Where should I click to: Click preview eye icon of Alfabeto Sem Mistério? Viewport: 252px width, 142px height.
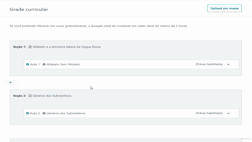click(44, 64)
